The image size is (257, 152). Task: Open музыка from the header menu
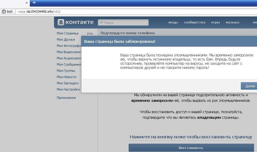click(x=232, y=23)
